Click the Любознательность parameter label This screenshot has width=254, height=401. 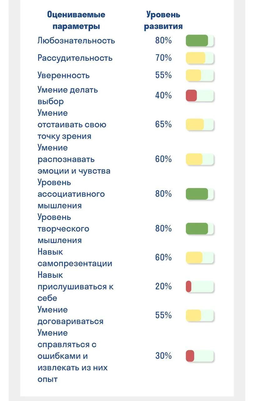pos(76,41)
